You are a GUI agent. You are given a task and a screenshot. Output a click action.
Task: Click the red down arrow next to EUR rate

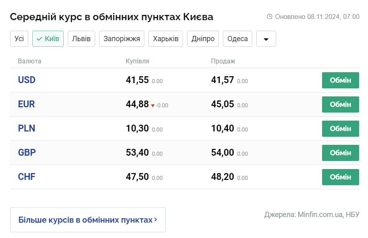(x=153, y=106)
